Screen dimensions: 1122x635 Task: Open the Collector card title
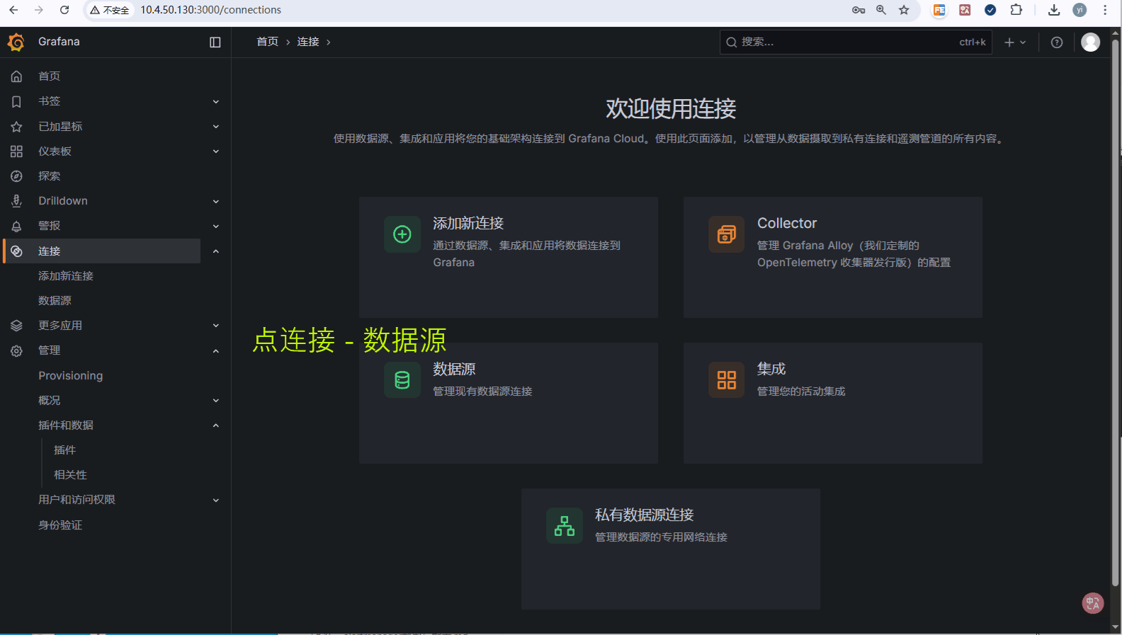coord(787,223)
